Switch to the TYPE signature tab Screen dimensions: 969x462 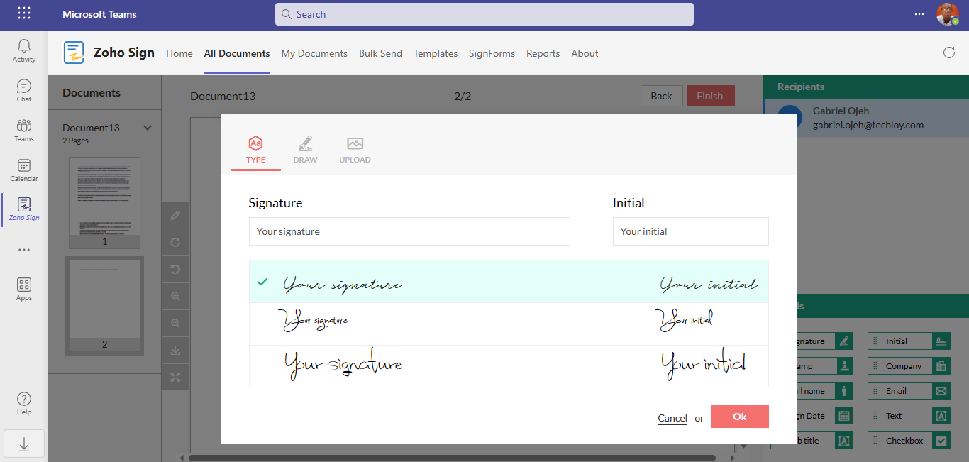pos(256,150)
